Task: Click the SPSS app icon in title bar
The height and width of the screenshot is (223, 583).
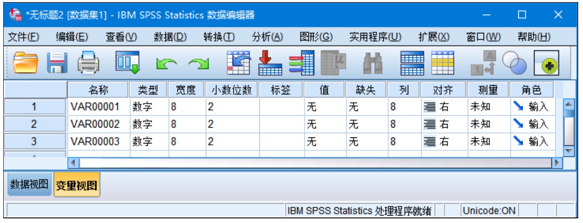Action: pyautogui.click(x=15, y=15)
